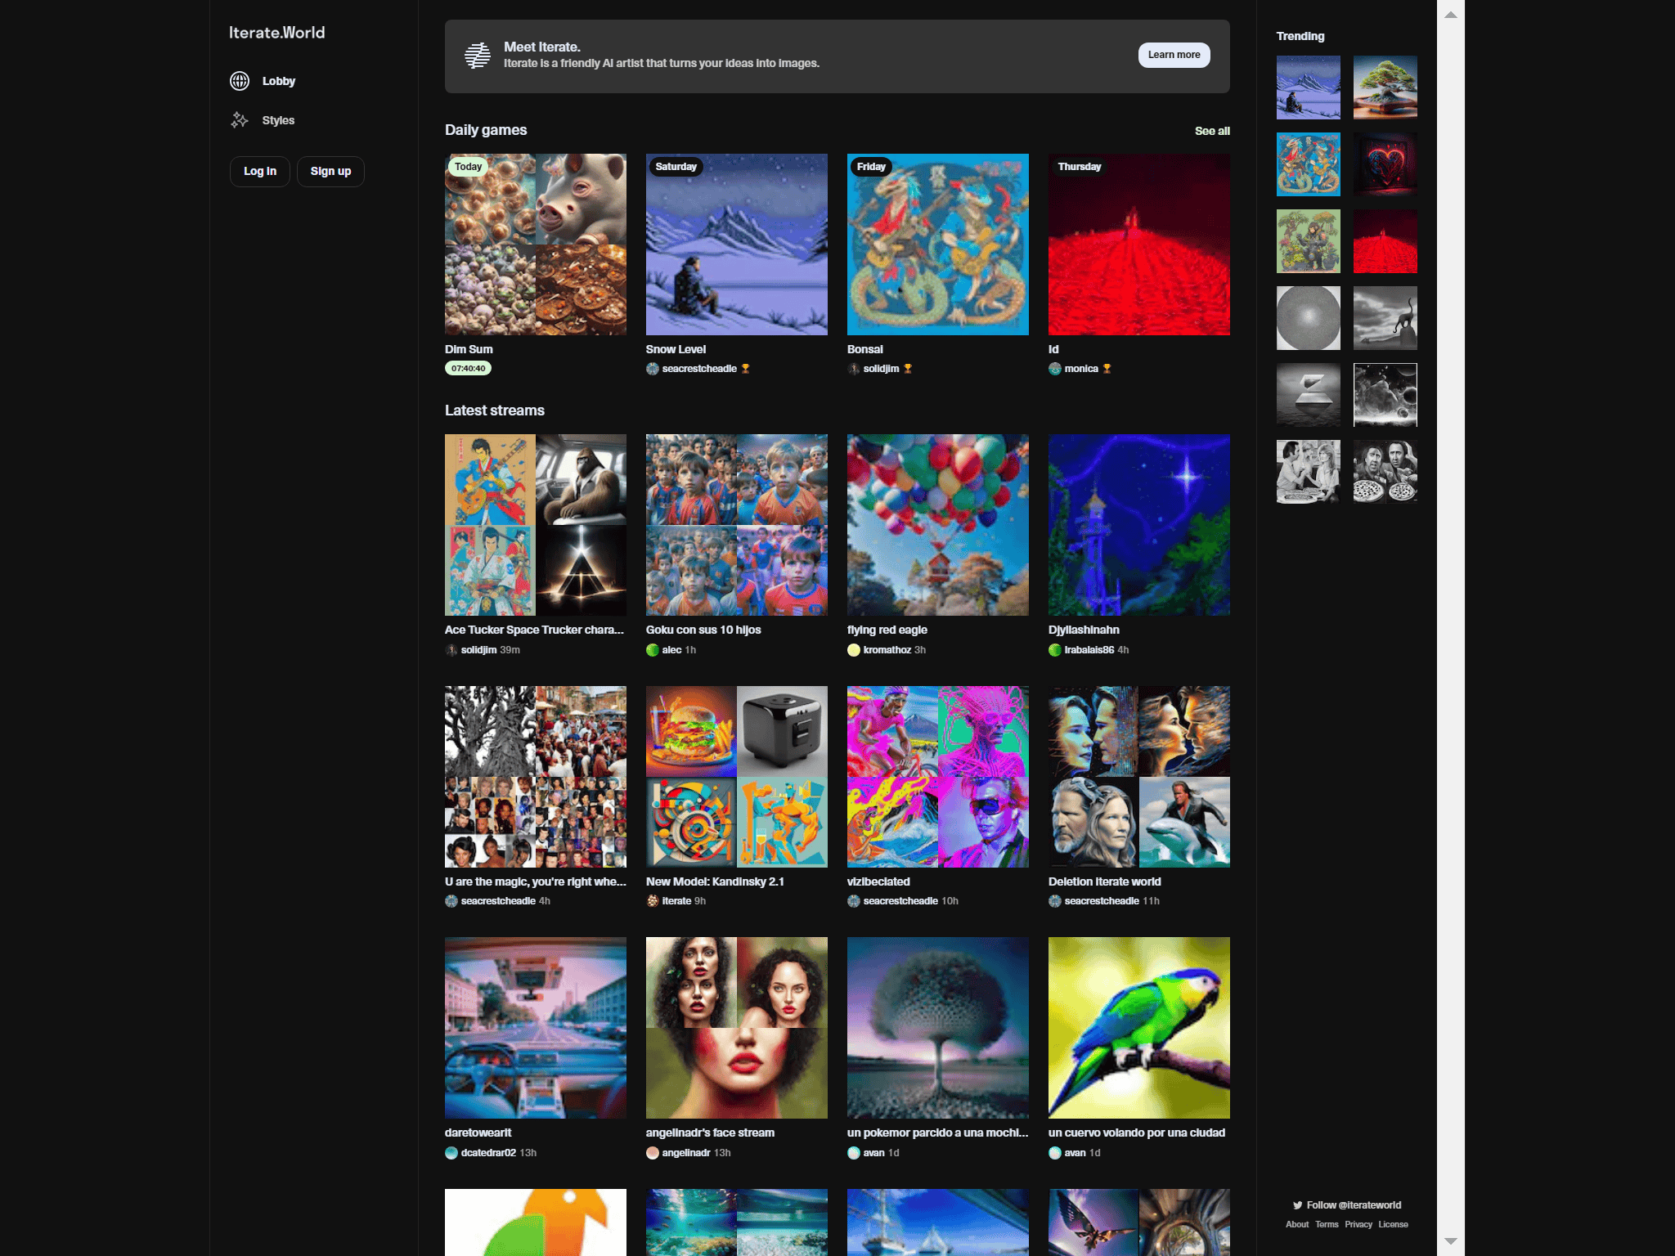
Task: Go to the Styles page
Action: 278,120
